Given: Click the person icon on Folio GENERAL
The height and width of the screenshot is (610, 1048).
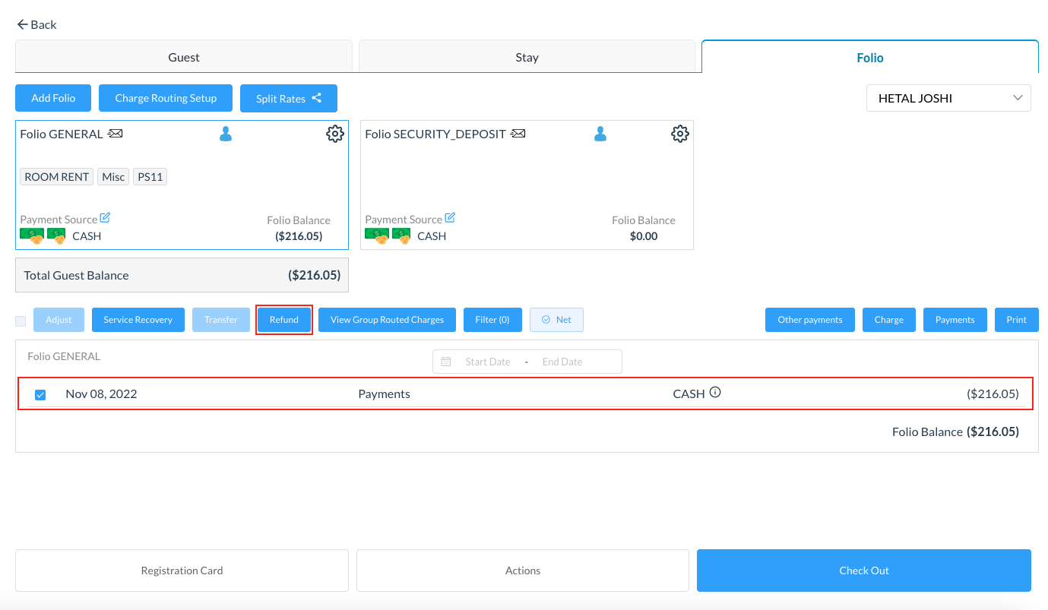Looking at the screenshot, I should (x=226, y=134).
